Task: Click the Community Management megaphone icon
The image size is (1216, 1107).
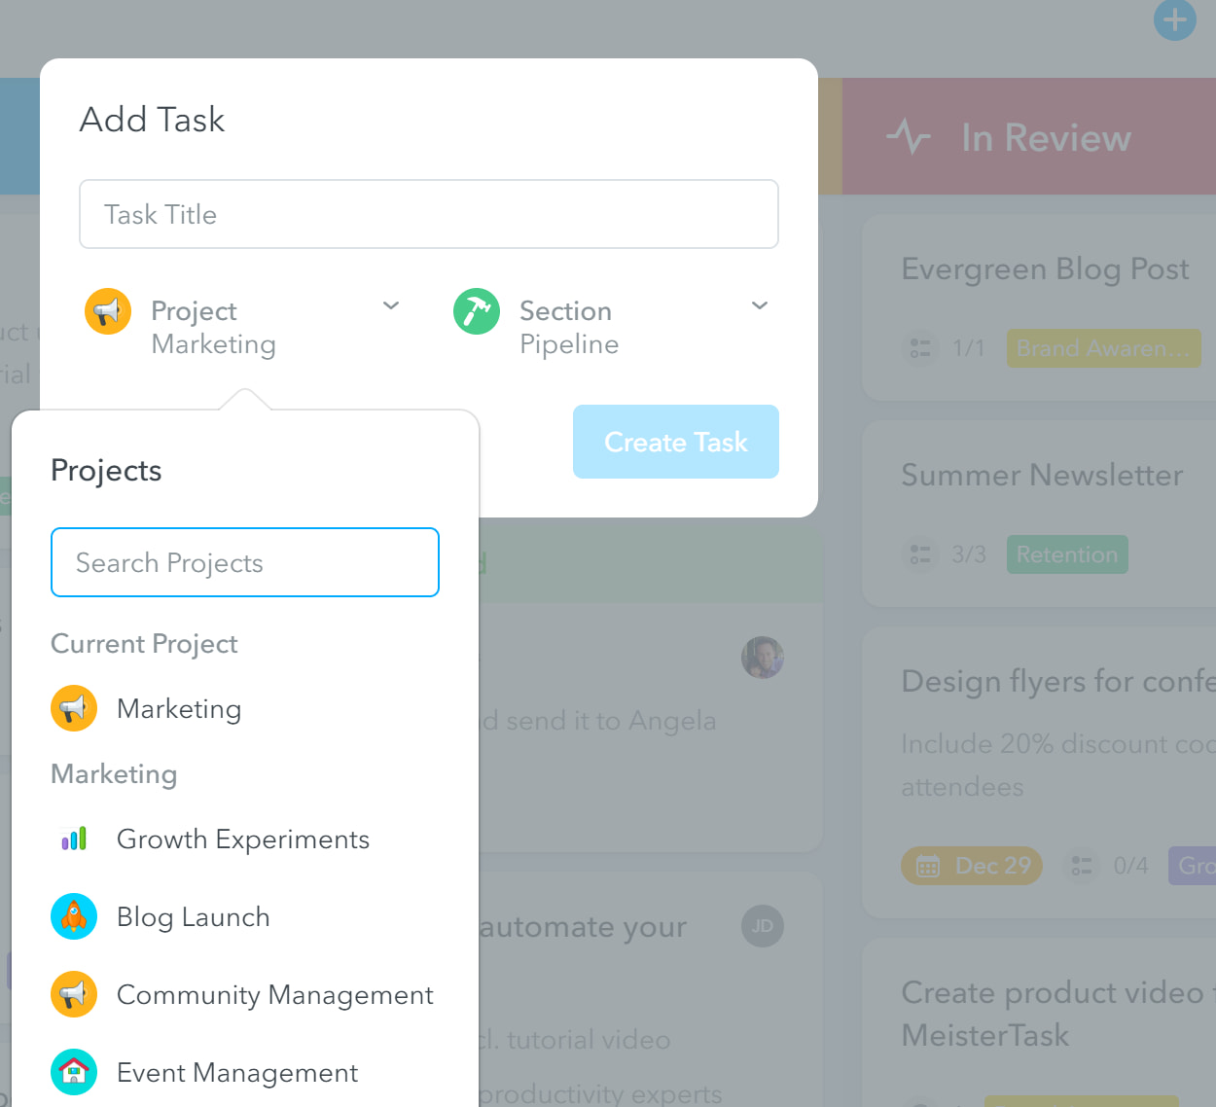Action: click(74, 994)
